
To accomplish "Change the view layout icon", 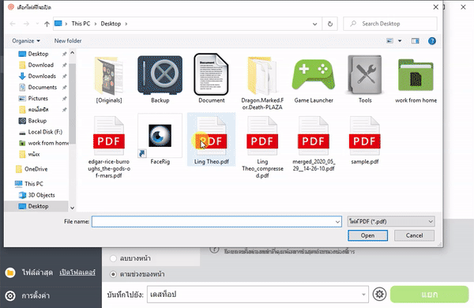I will (390, 41).
